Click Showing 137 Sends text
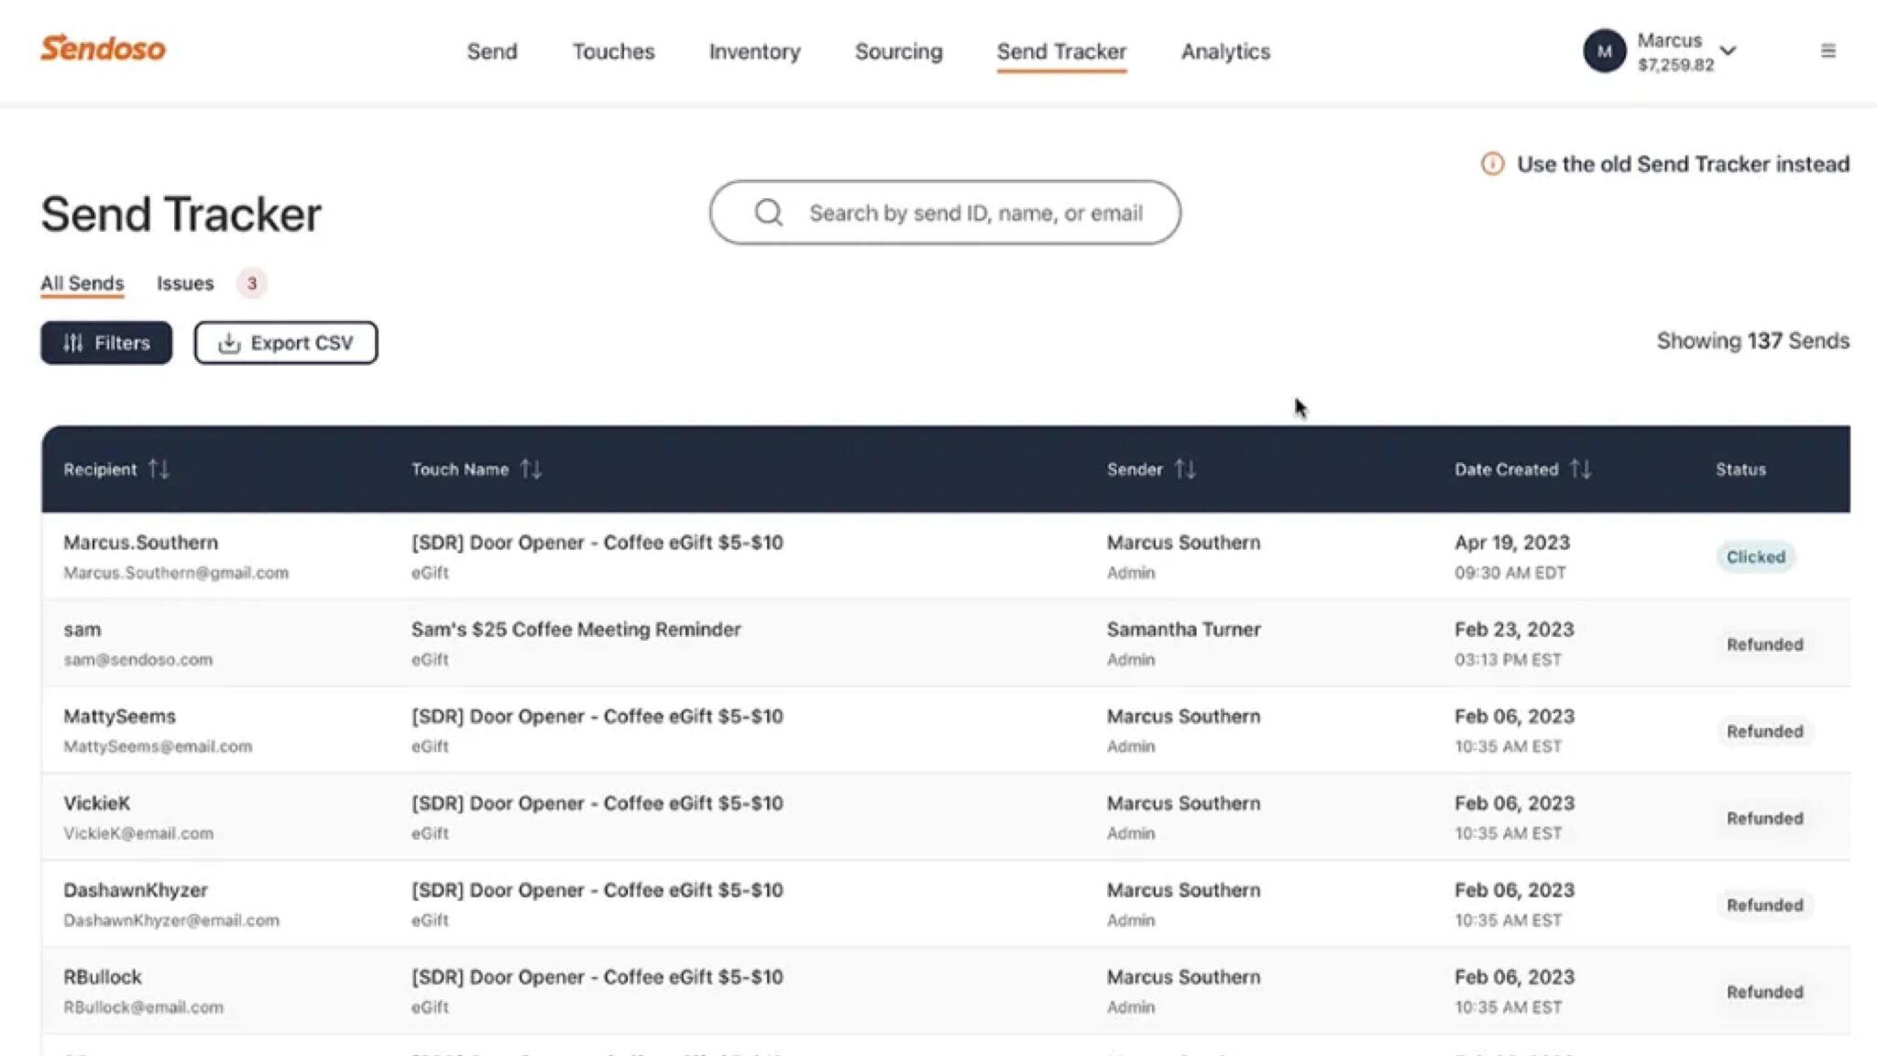Screen dimensions: 1877x1056 point(1752,341)
